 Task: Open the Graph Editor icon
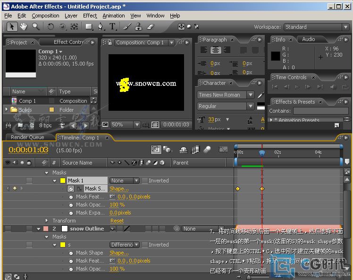[223, 149]
